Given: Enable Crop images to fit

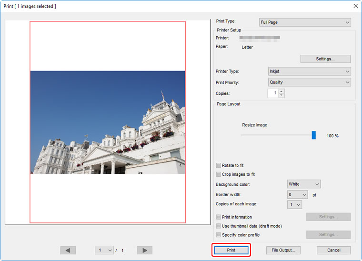Looking at the screenshot, I should coord(219,174).
